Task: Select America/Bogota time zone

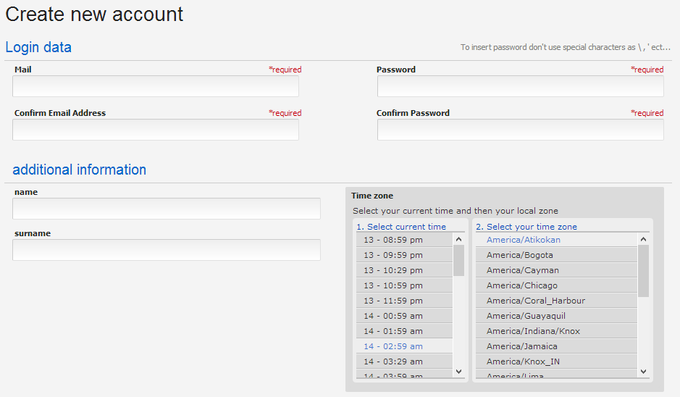Action: pyautogui.click(x=556, y=255)
